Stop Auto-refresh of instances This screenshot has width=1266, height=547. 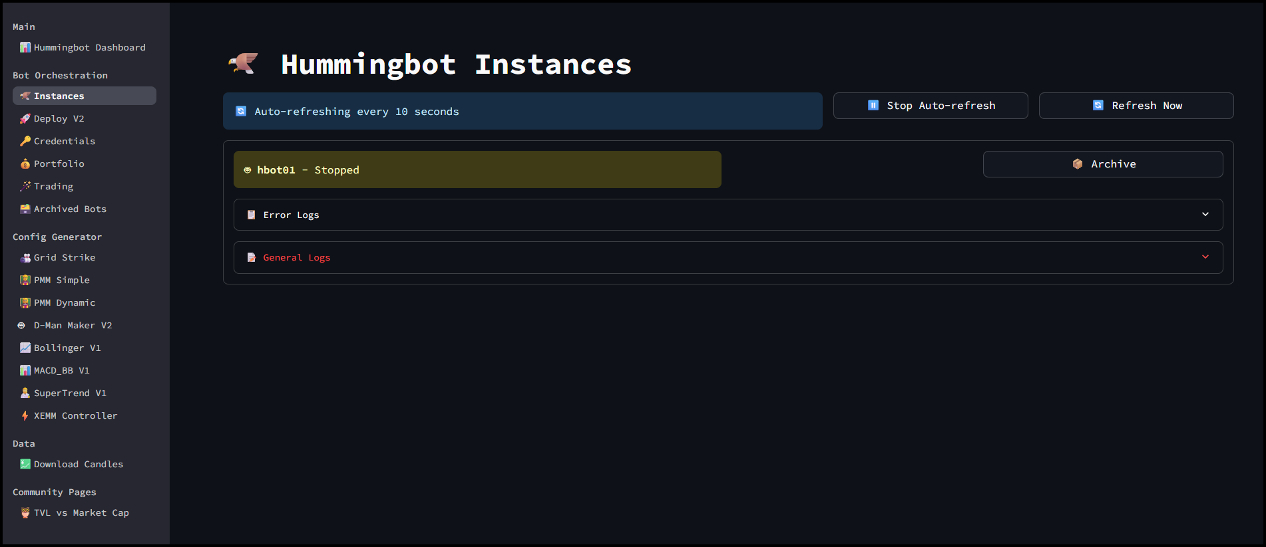point(930,106)
